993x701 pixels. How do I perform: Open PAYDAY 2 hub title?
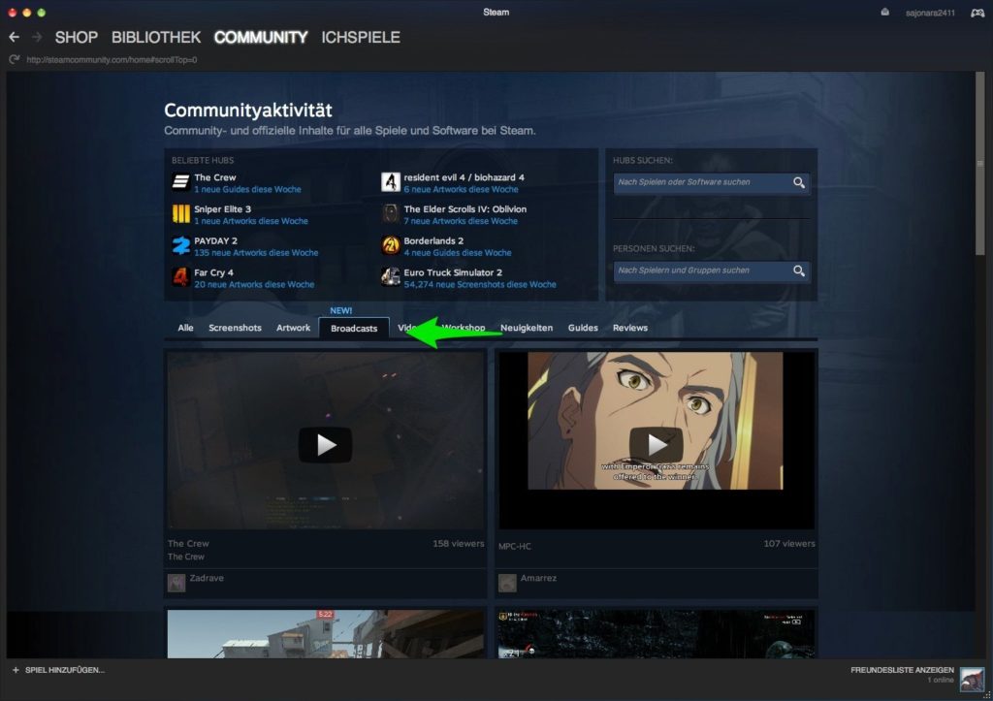pyautogui.click(x=215, y=240)
